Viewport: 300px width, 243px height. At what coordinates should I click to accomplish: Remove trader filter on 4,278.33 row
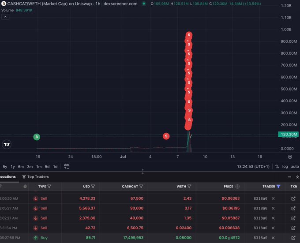273,198
